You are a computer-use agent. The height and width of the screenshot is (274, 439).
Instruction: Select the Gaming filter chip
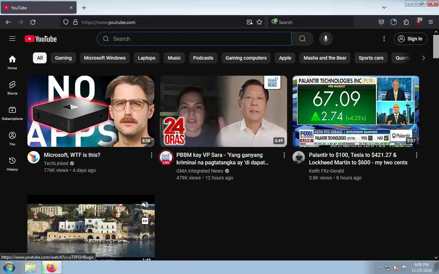pyautogui.click(x=63, y=58)
